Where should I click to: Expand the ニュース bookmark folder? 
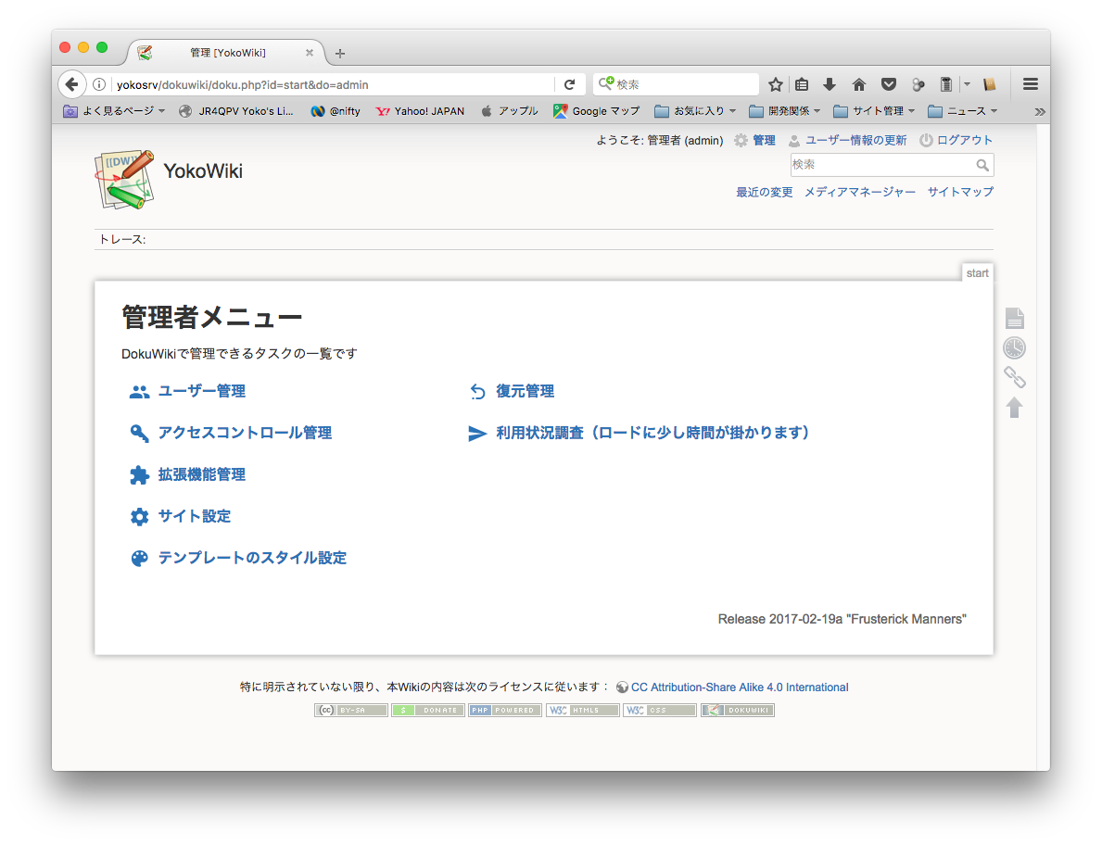coord(963,111)
